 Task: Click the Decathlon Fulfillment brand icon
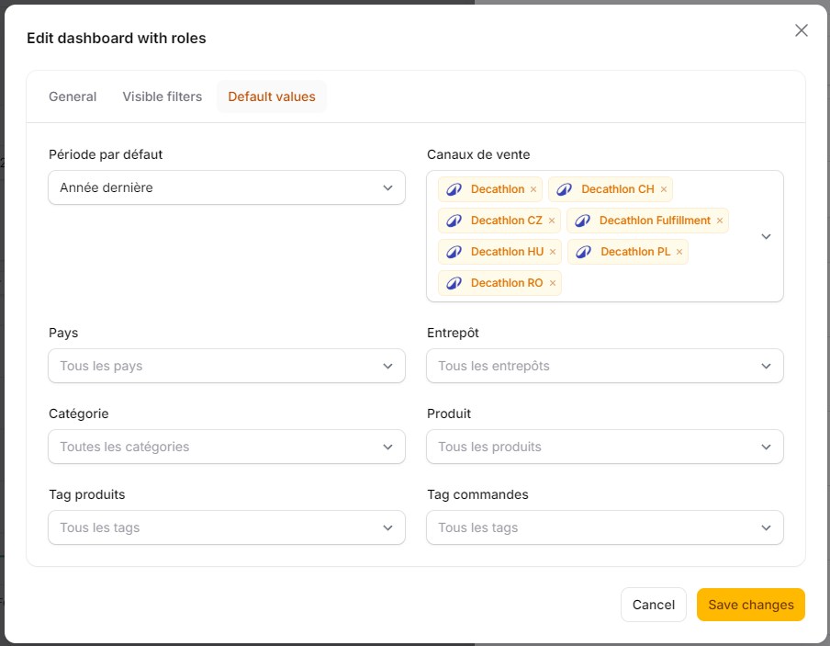click(x=582, y=221)
